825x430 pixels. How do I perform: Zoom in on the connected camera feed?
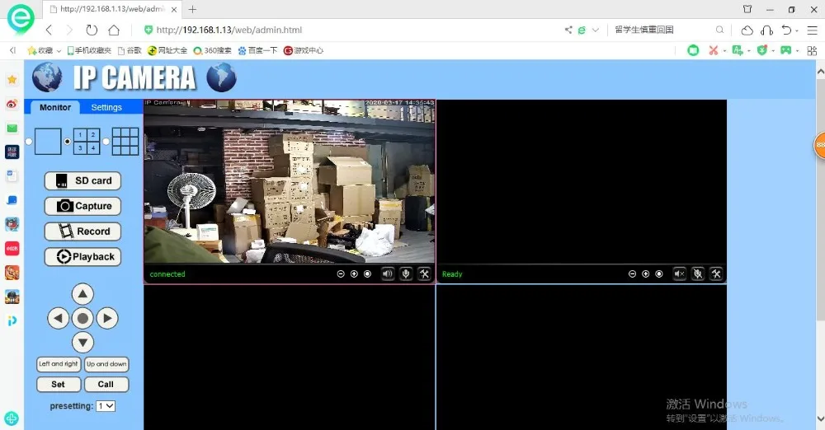coord(354,273)
